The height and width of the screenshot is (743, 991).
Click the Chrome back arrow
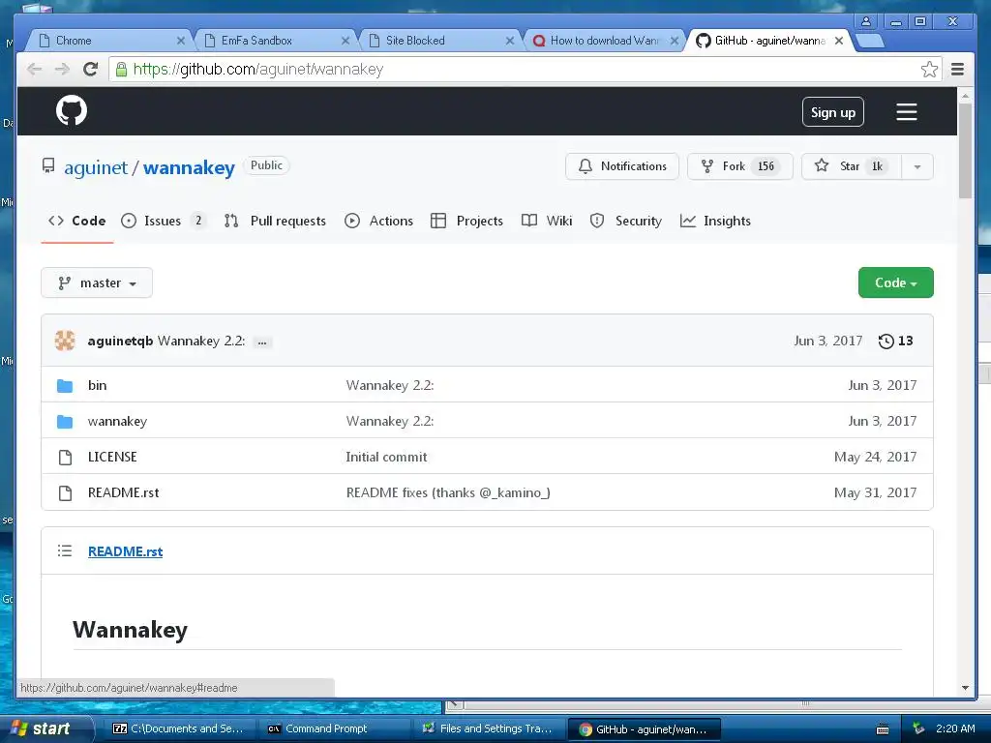pos(35,69)
